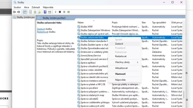Choose Restartovat in the context menu

click(x=125, y=56)
